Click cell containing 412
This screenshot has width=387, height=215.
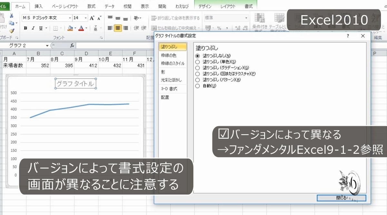point(86,65)
